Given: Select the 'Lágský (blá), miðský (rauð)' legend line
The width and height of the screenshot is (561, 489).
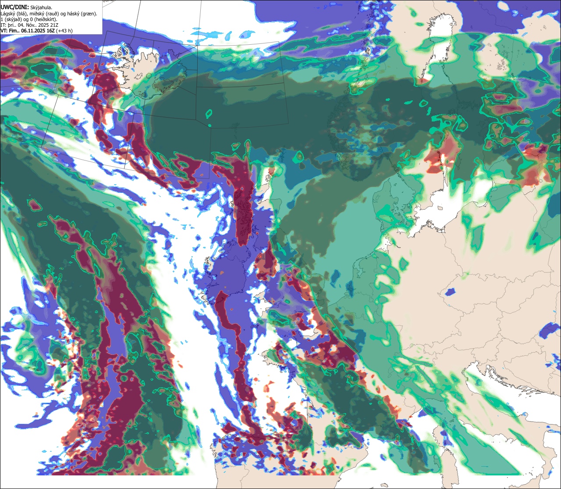Looking at the screenshot, I should pos(49,14).
